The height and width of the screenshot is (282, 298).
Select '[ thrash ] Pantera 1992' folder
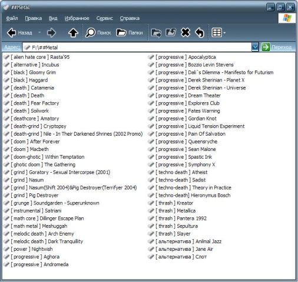click(181, 219)
